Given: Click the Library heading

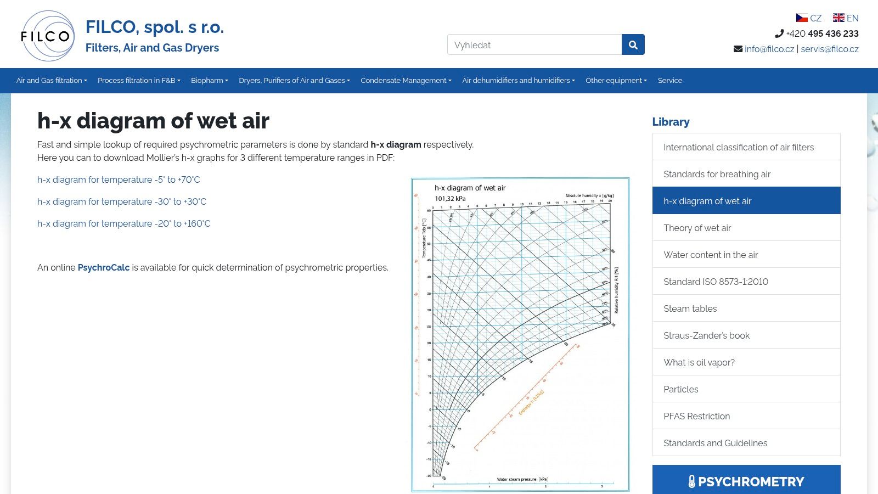Looking at the screenshot, I should click(x=671, y=122).
